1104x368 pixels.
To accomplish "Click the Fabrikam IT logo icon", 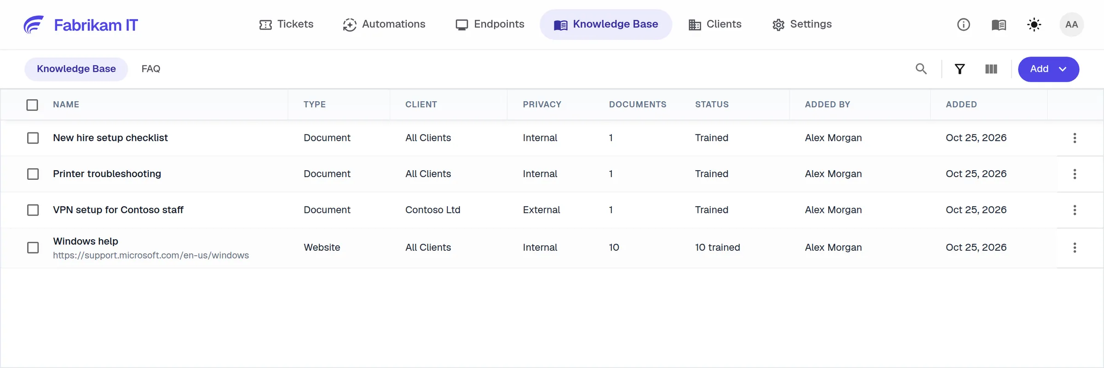I will tap(34, 25).
